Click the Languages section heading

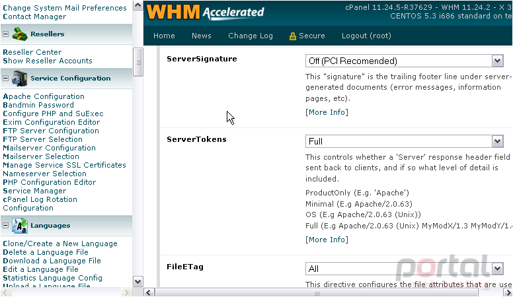[50, 226]
